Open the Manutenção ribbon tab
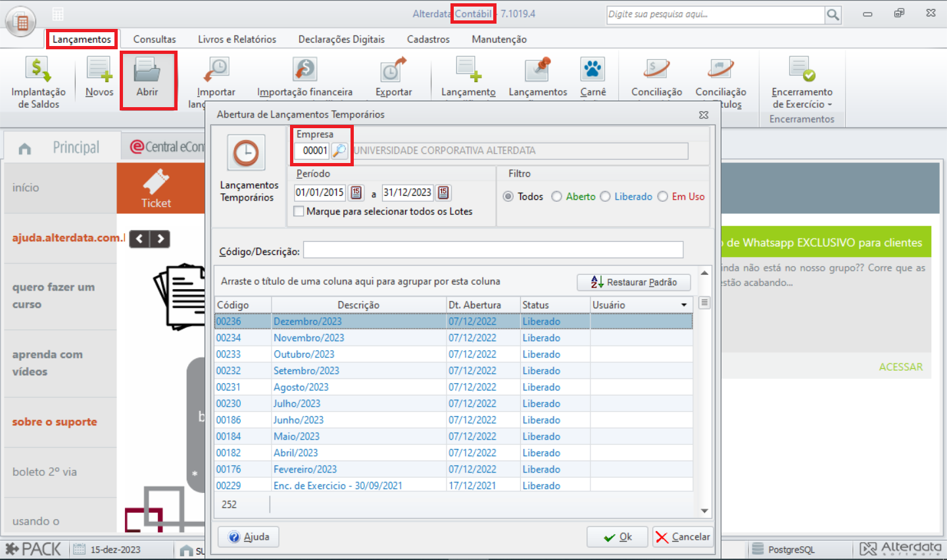This screenshot has height=560, width=947. (x=499, y=39)
